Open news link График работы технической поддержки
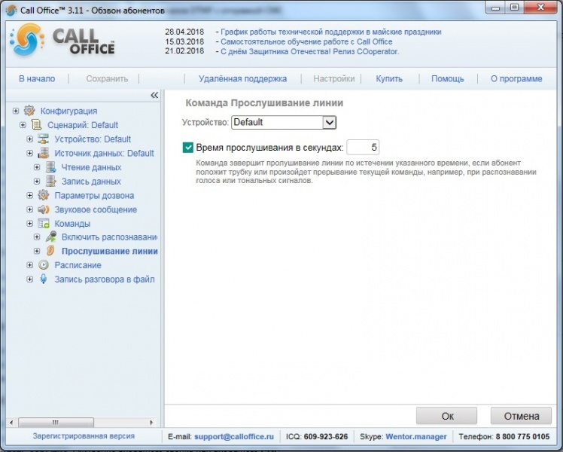Viewport: 563px width, 452px height. 330,32
